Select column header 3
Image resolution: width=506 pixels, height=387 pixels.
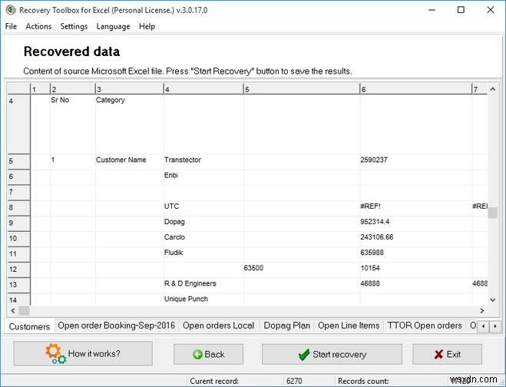point(130,89)
